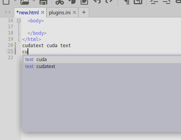This screenshot has height=140, width=181.
Task: Click line number 20 in gutter
Action: (10, 45)
